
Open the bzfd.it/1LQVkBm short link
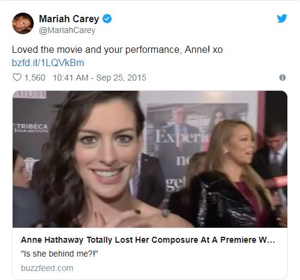point(48,62)
